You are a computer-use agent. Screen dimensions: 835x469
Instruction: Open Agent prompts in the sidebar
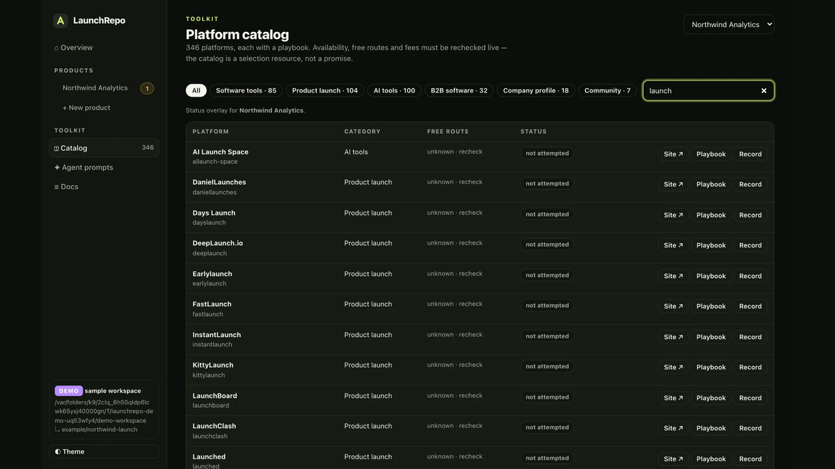83,167
